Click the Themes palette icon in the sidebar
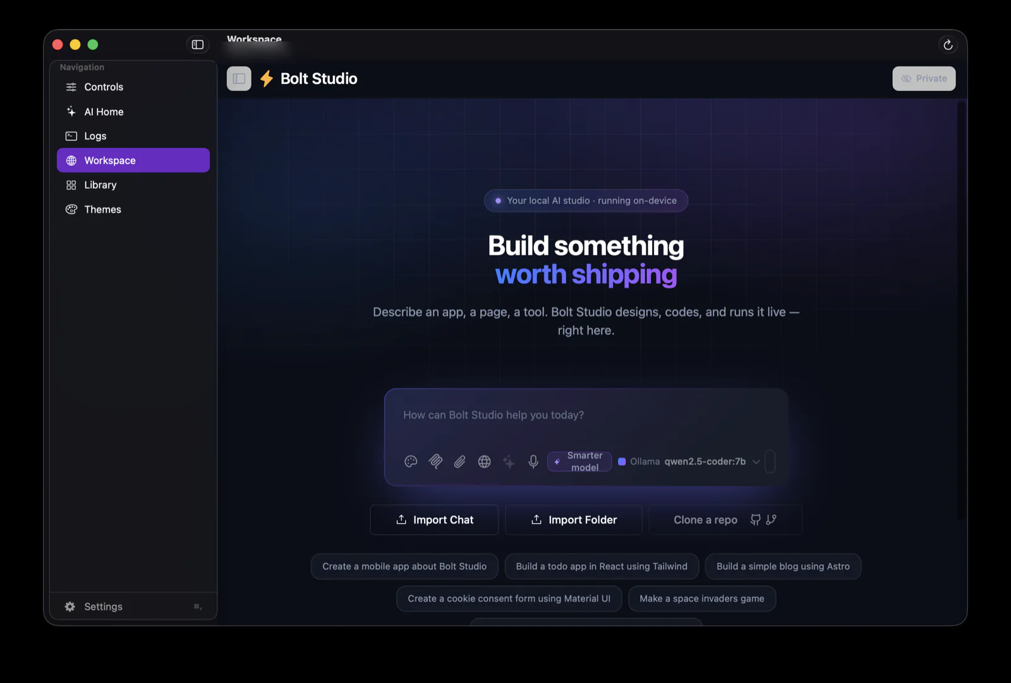 [71, 209]
